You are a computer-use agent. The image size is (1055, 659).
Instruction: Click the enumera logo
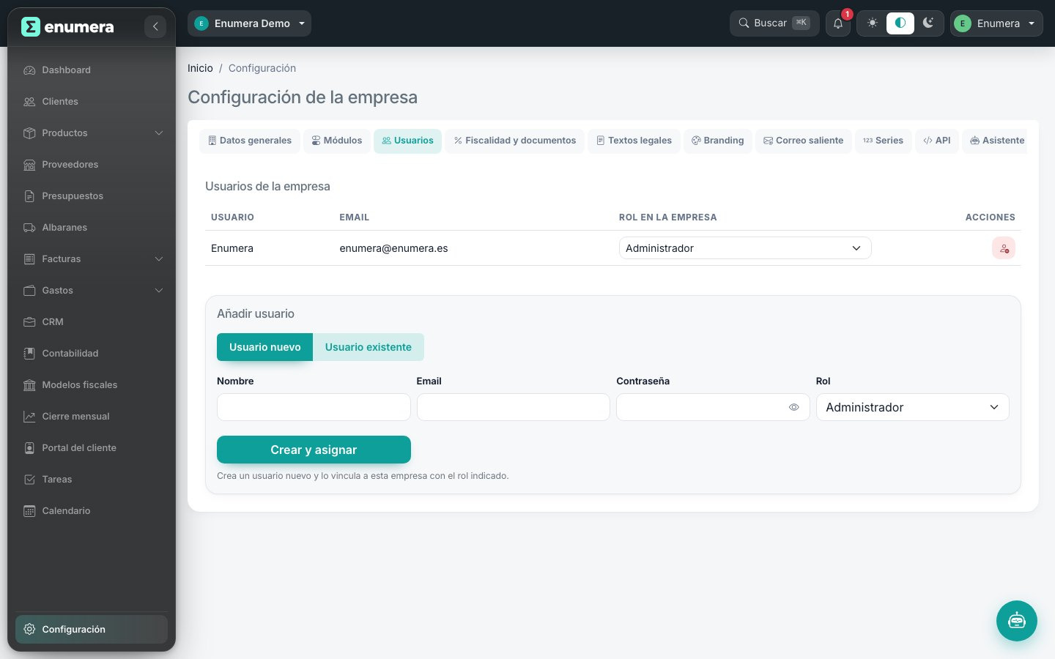tap(68, 27)
